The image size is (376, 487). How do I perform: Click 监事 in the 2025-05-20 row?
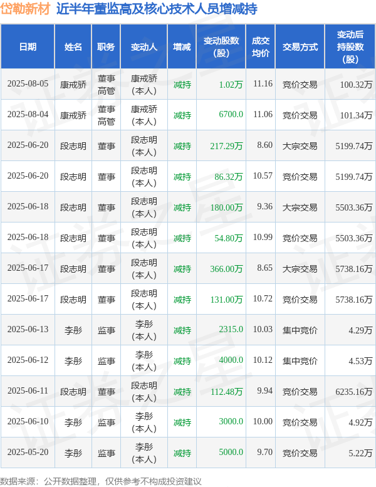pos(106,453)
